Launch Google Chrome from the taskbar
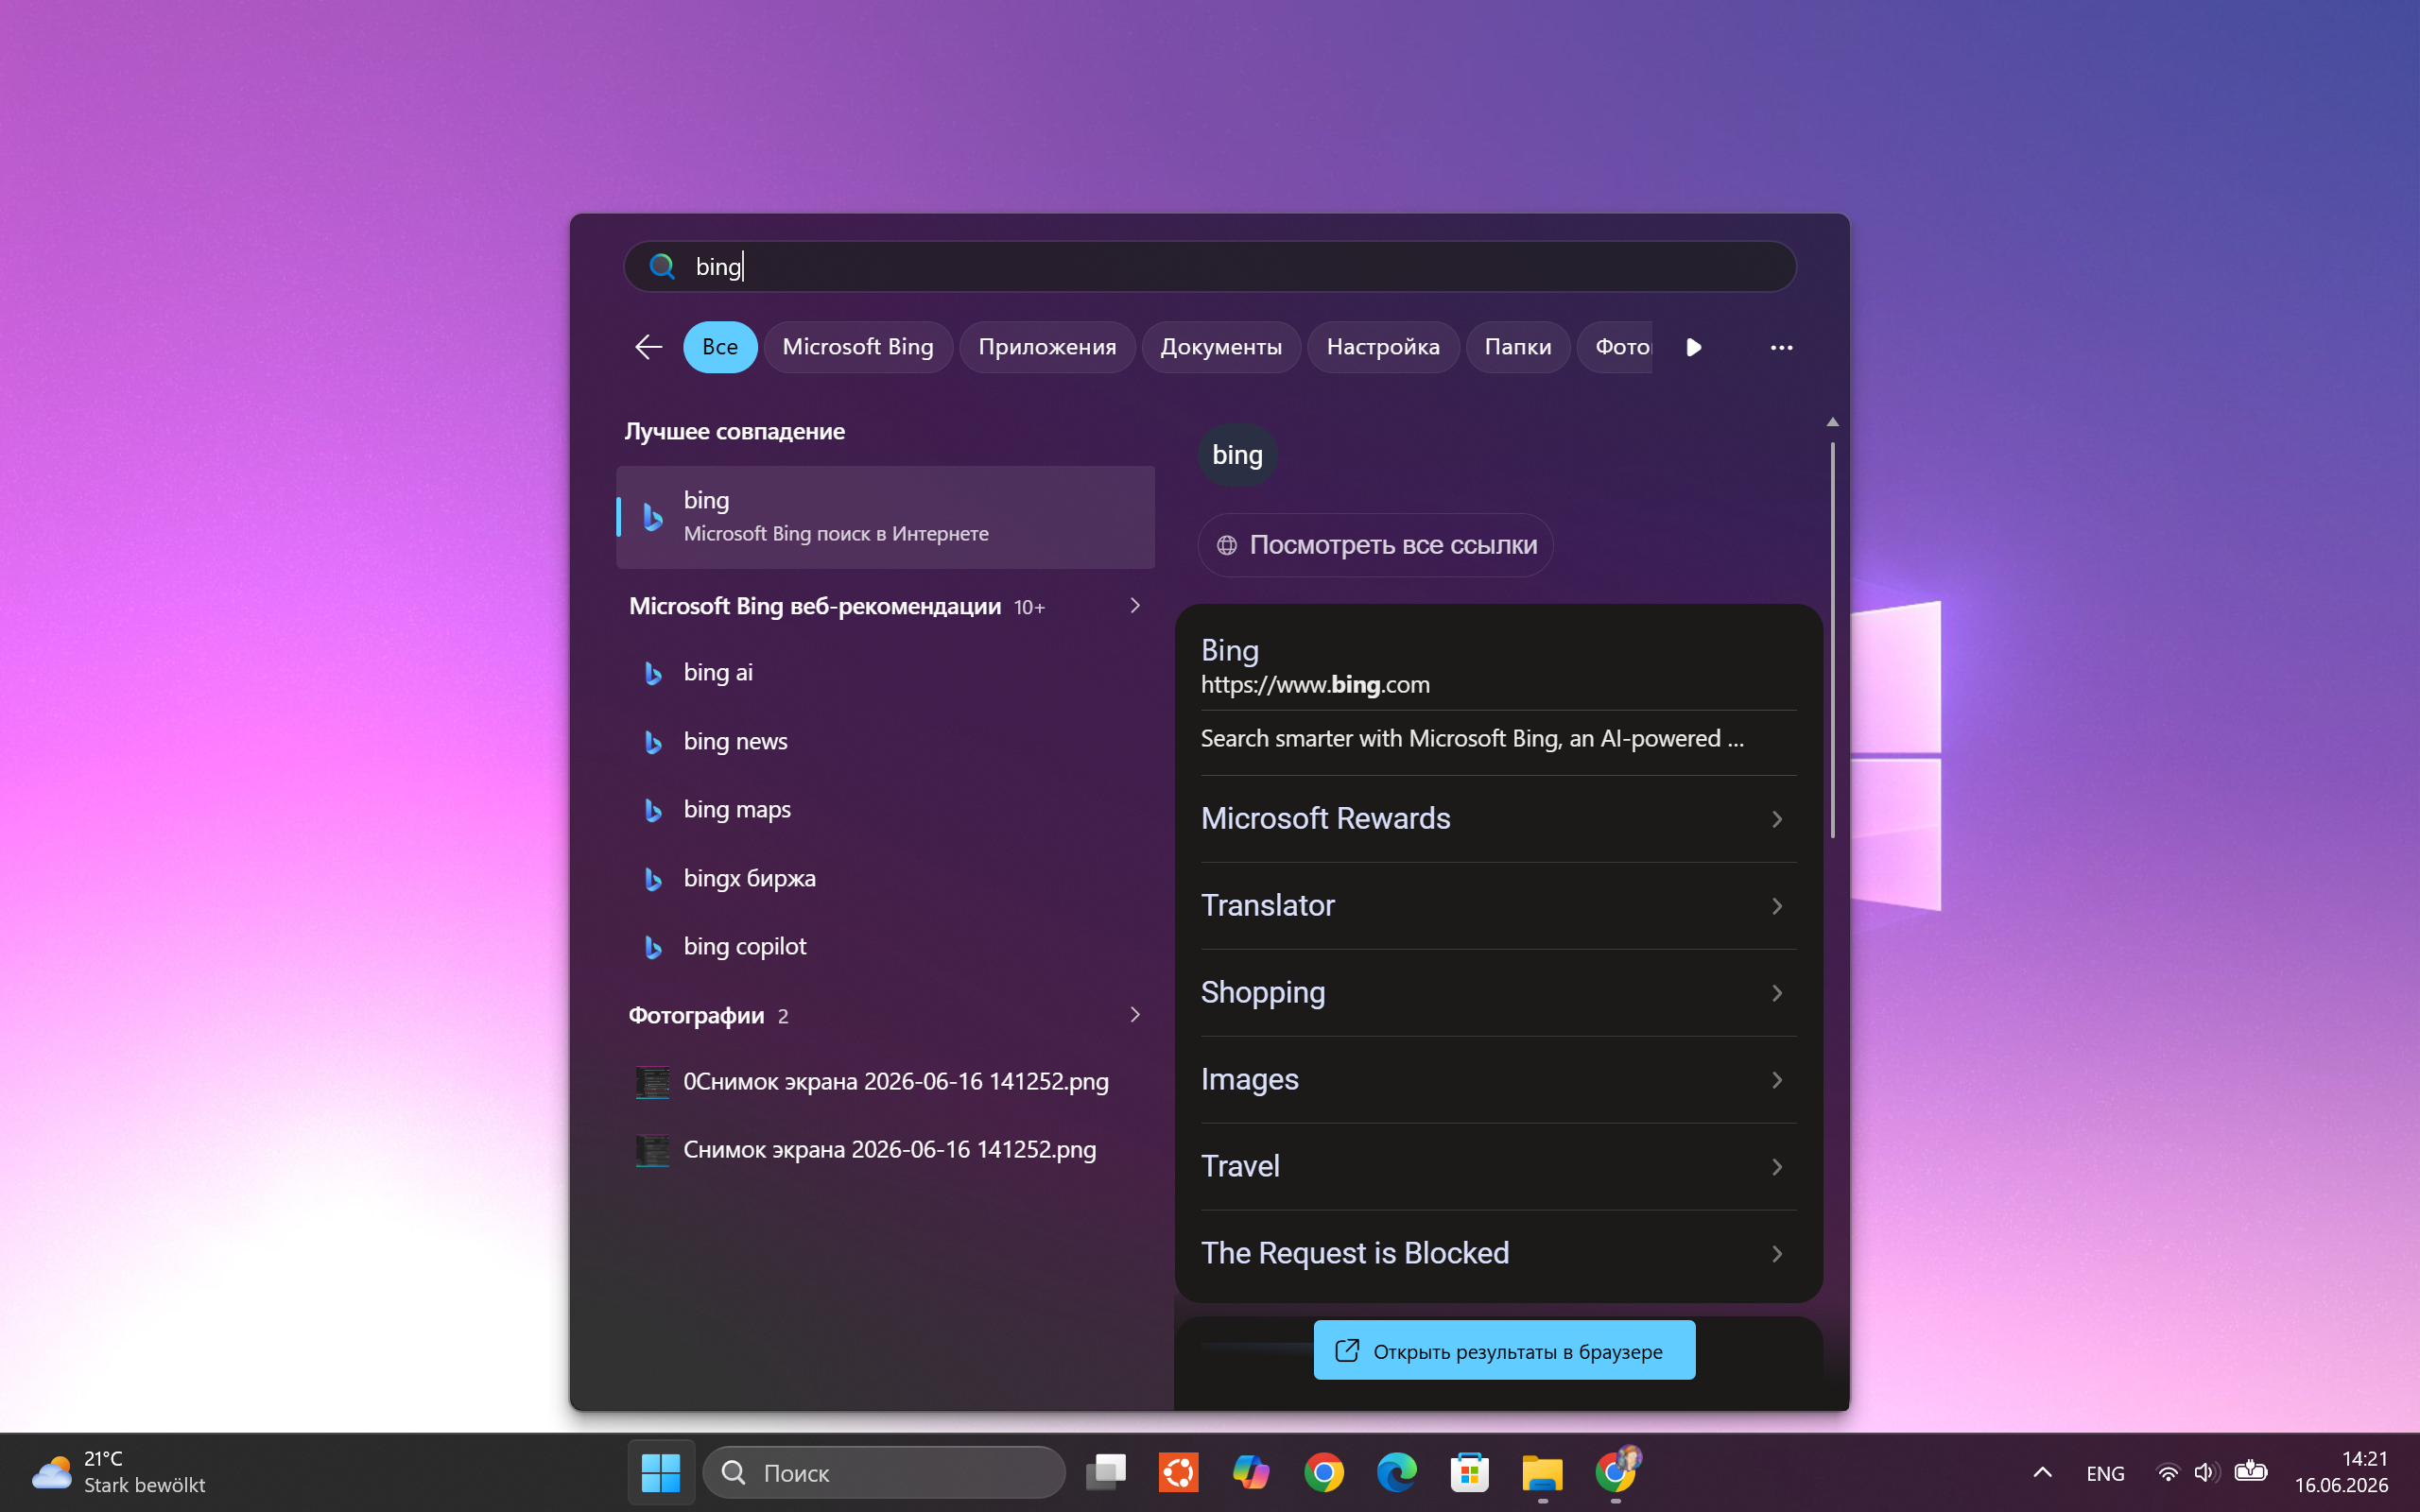 1324,1472
